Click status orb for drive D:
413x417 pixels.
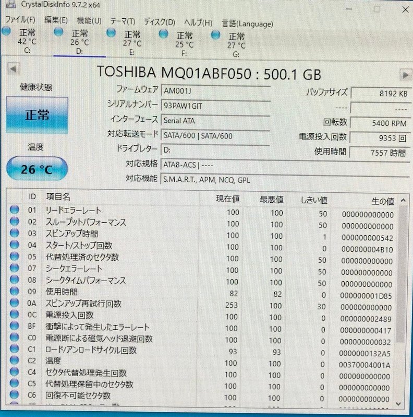click(x=58, y=32)
